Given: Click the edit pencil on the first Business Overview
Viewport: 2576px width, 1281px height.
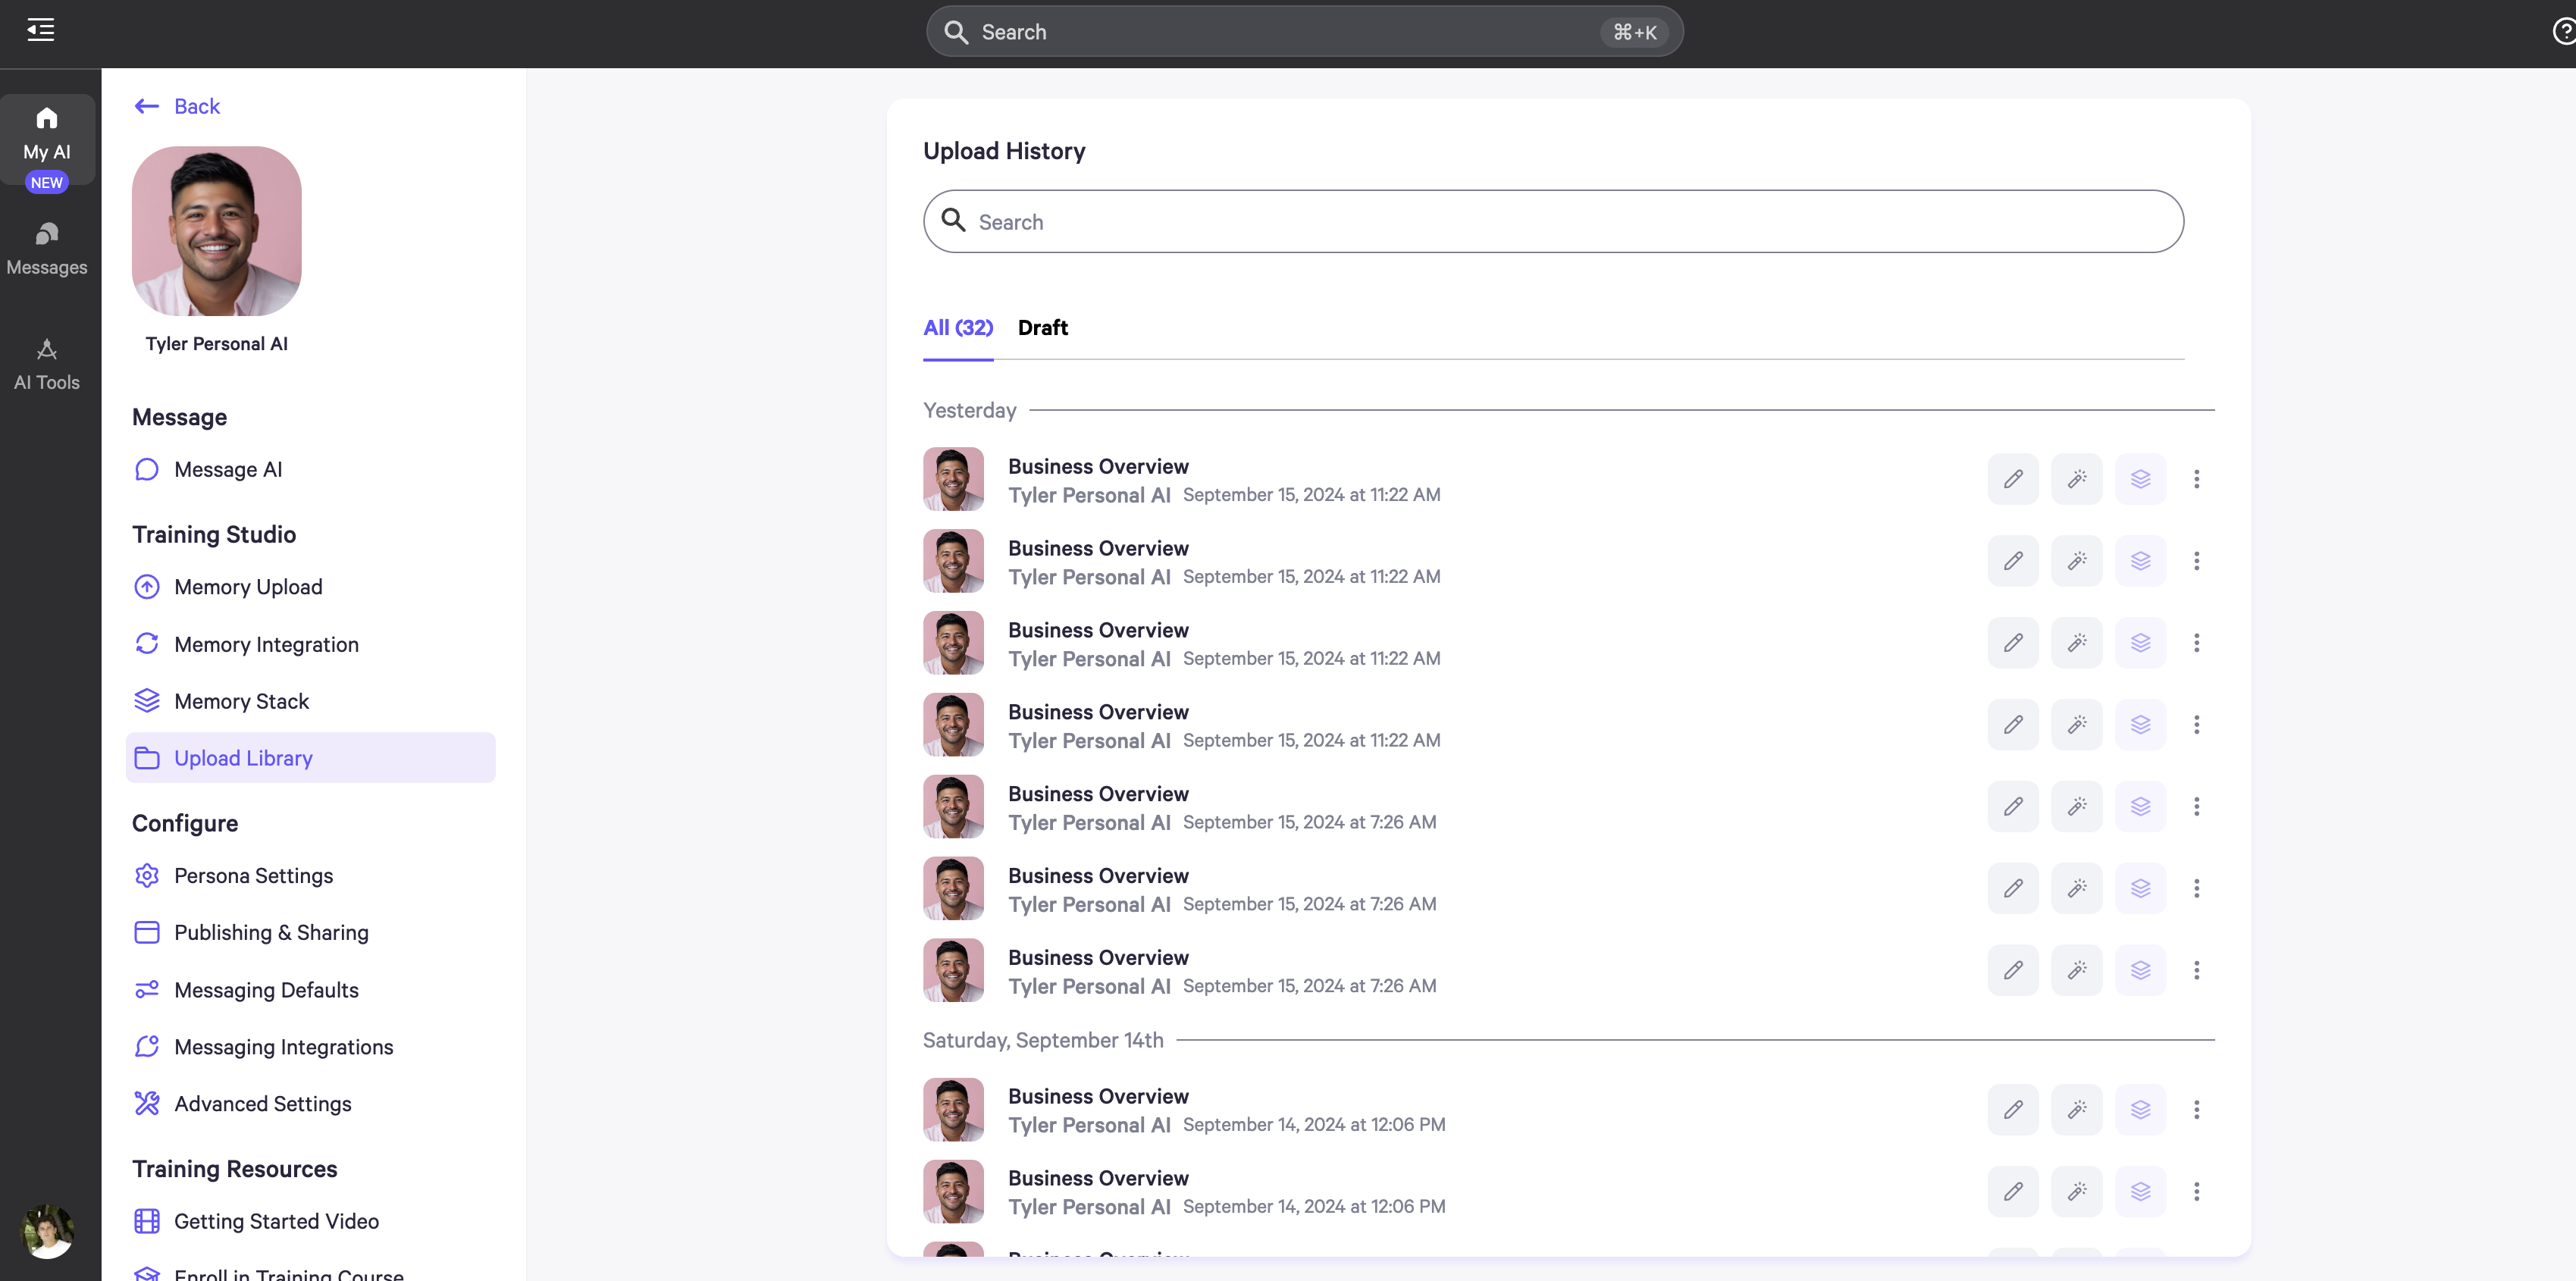Looking at the screenshot, I should tap(2012, 478).
